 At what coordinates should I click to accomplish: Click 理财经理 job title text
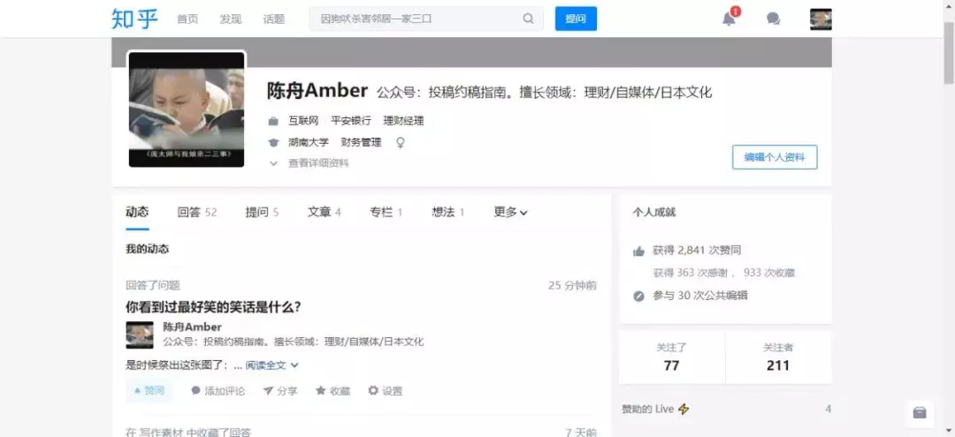403,121
